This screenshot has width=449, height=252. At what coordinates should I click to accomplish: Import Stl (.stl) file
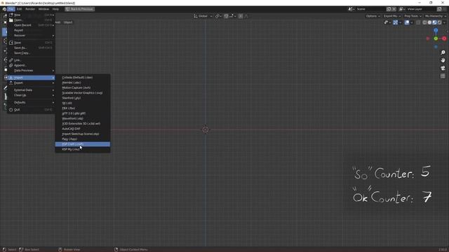pos(83,103)
